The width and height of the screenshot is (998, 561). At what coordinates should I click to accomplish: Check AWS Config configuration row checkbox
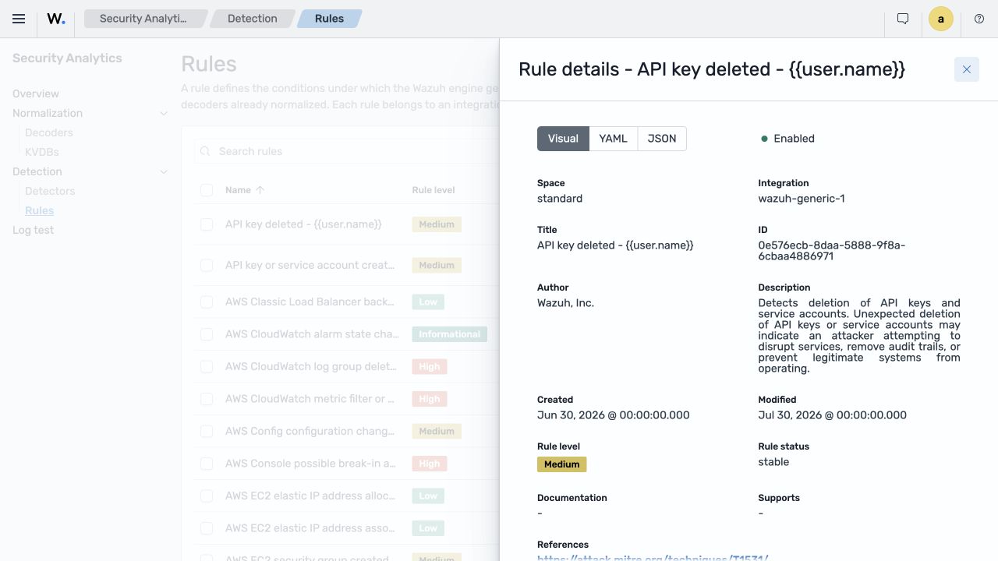(207, 432)
